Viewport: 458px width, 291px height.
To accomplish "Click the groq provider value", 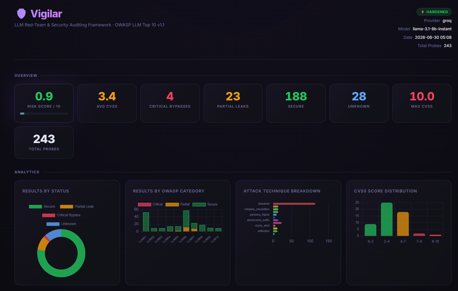I will point(447,21).
